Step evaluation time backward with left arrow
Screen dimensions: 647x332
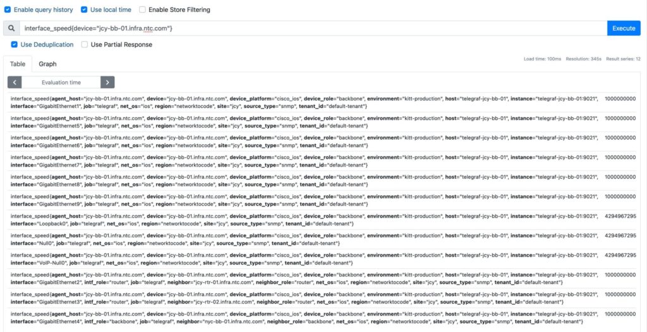tap(15, 82)
